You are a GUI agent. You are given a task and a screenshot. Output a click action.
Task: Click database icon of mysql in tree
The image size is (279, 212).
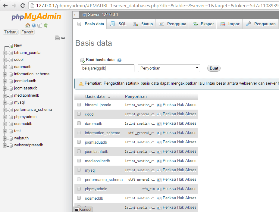coord(11,103)
